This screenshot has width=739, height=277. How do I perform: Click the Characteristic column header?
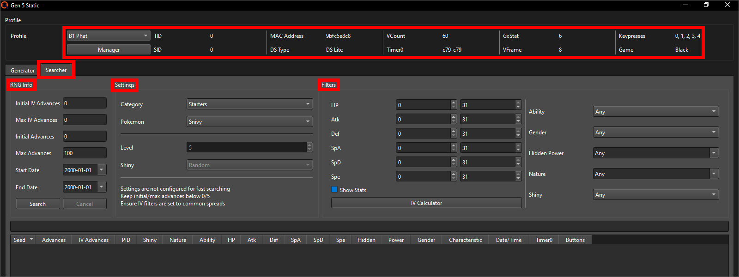click(465, 240)
